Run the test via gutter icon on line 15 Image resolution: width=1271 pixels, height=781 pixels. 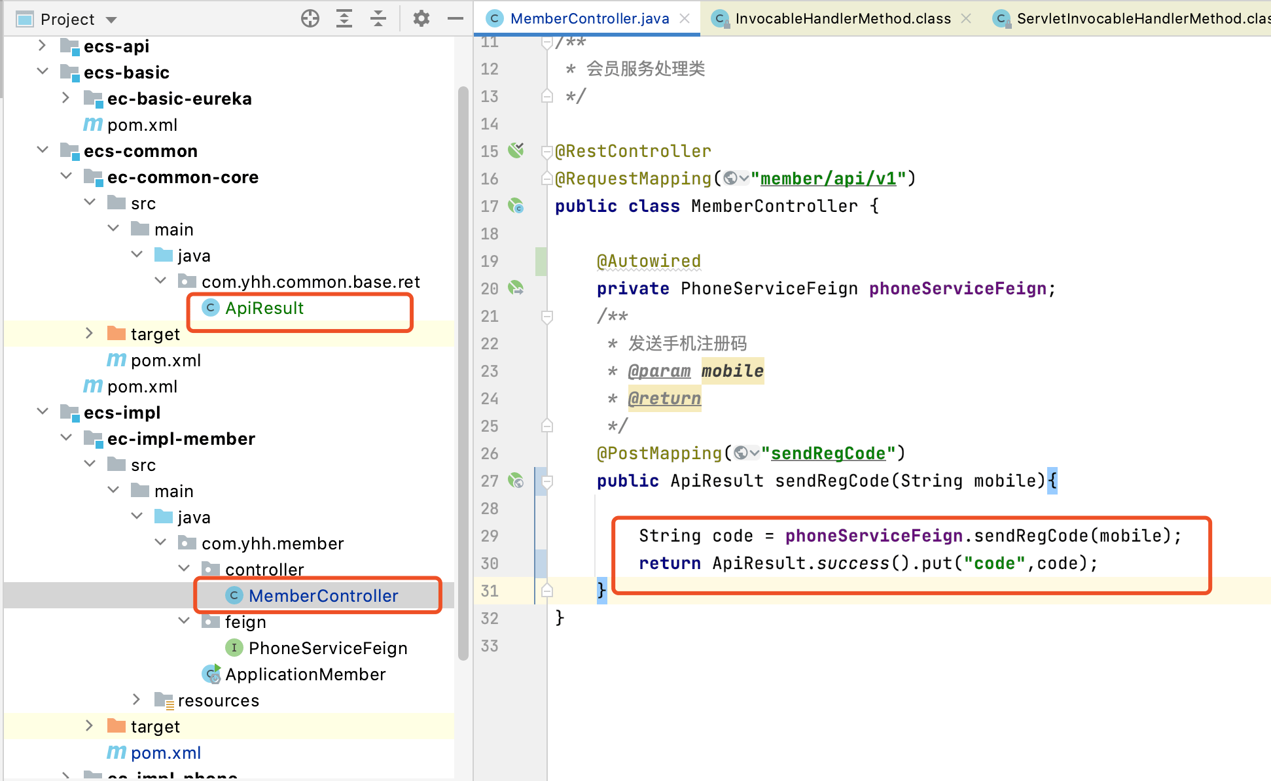pos(516,150)
